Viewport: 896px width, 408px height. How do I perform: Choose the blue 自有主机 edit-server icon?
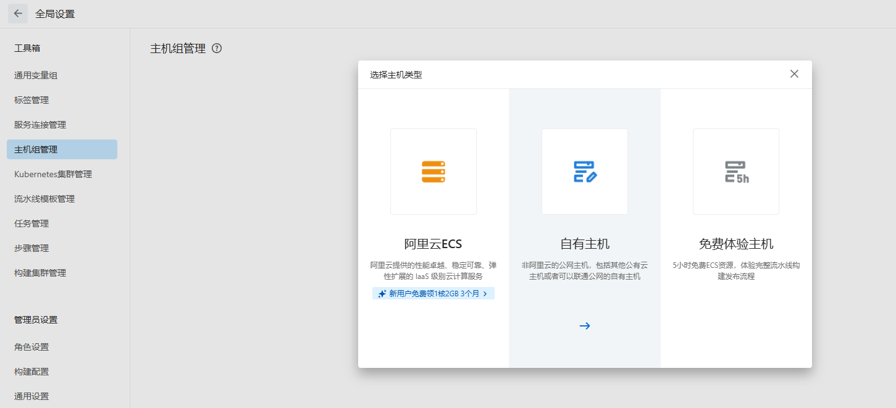click(584, 172)
